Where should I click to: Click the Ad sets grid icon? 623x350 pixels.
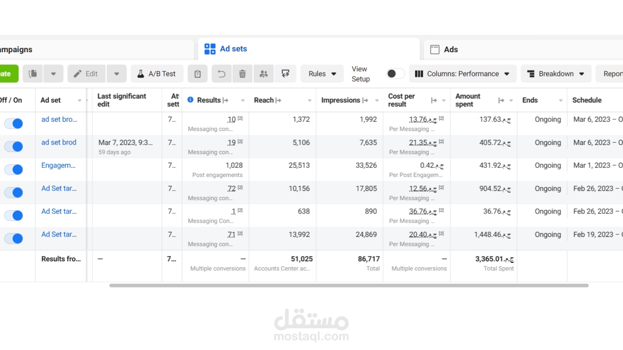pos(210,49)
